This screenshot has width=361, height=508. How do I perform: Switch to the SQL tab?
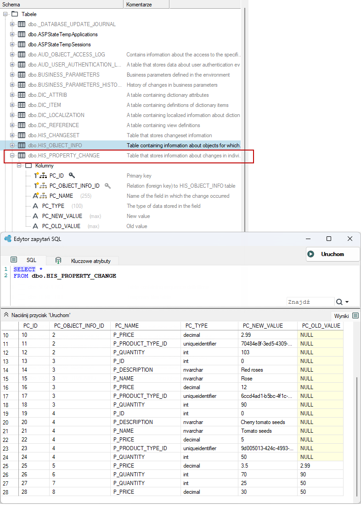pyautogui.click(x=23, y=260)
